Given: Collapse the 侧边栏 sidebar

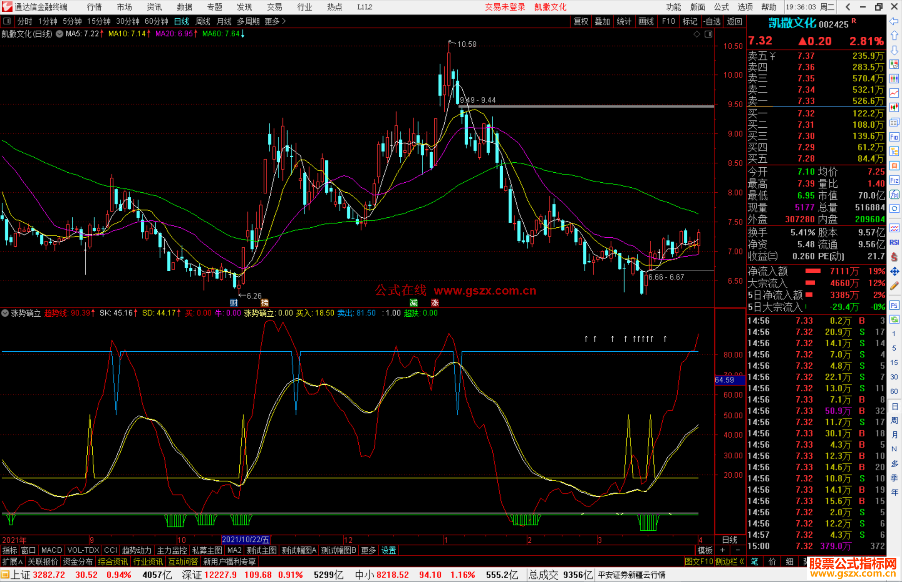Looking at the screenshot, I should pyautogui.click(x=730, y=562).
